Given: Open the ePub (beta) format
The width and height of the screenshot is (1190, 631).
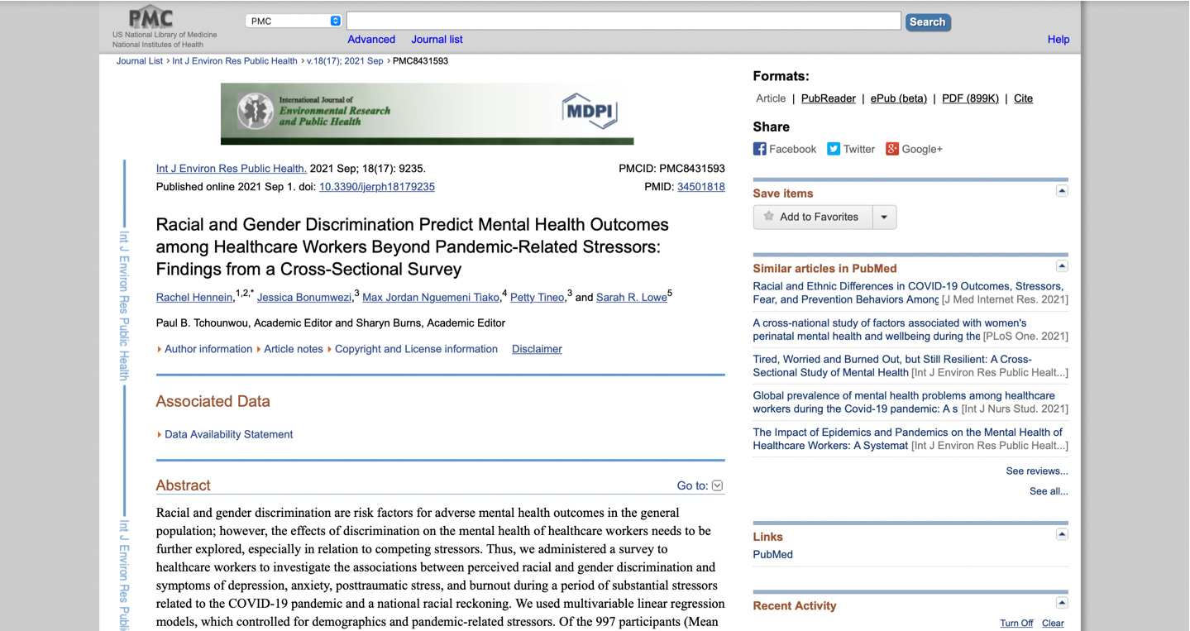Looking at the screenshot, I should tap(899, 98).
